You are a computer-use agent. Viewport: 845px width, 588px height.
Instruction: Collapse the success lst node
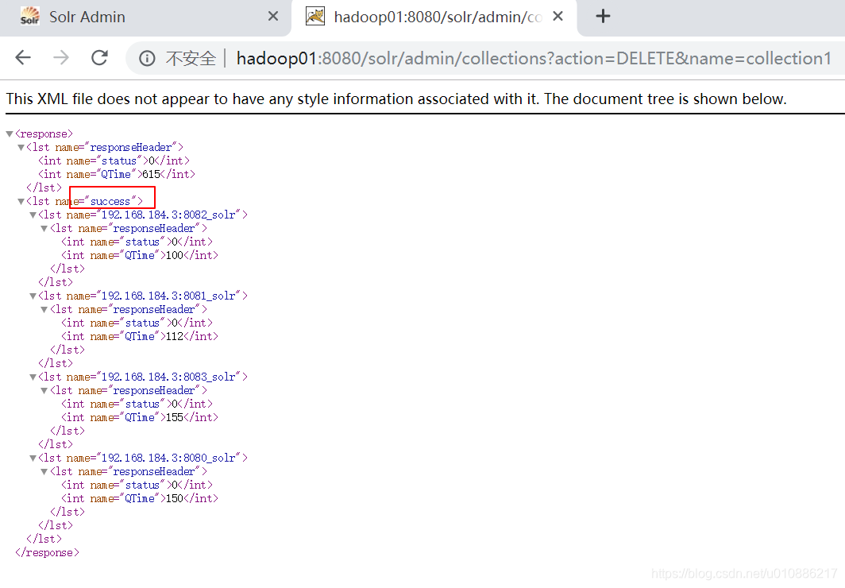pos(21,201)
